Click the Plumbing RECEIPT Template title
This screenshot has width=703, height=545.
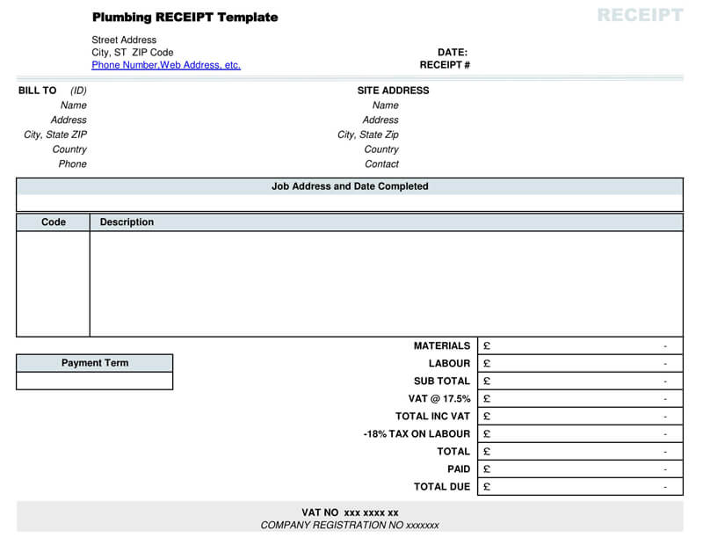pyautogui.click(x=185, y=18)
